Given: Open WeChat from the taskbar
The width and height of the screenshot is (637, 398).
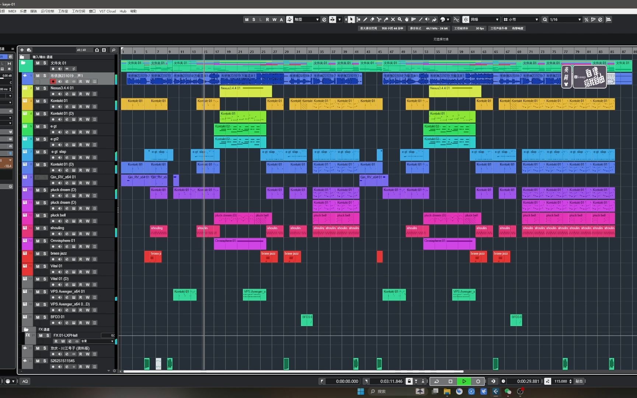Looking at the screenshot, I should click(x=508, y=391).
